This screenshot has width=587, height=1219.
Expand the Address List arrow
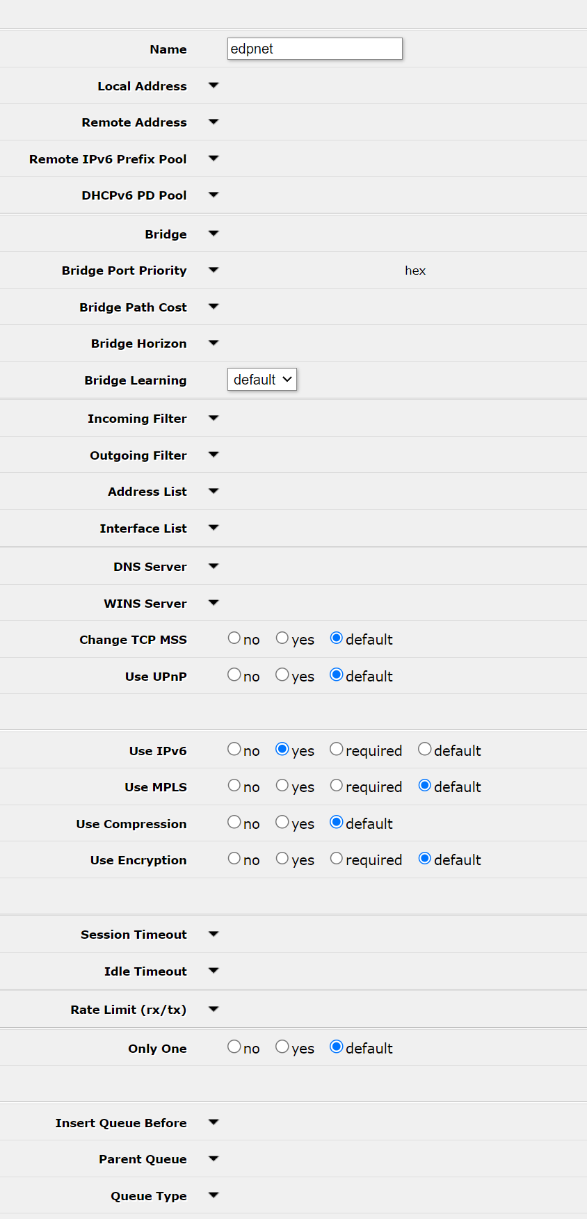tap(214, 491)
